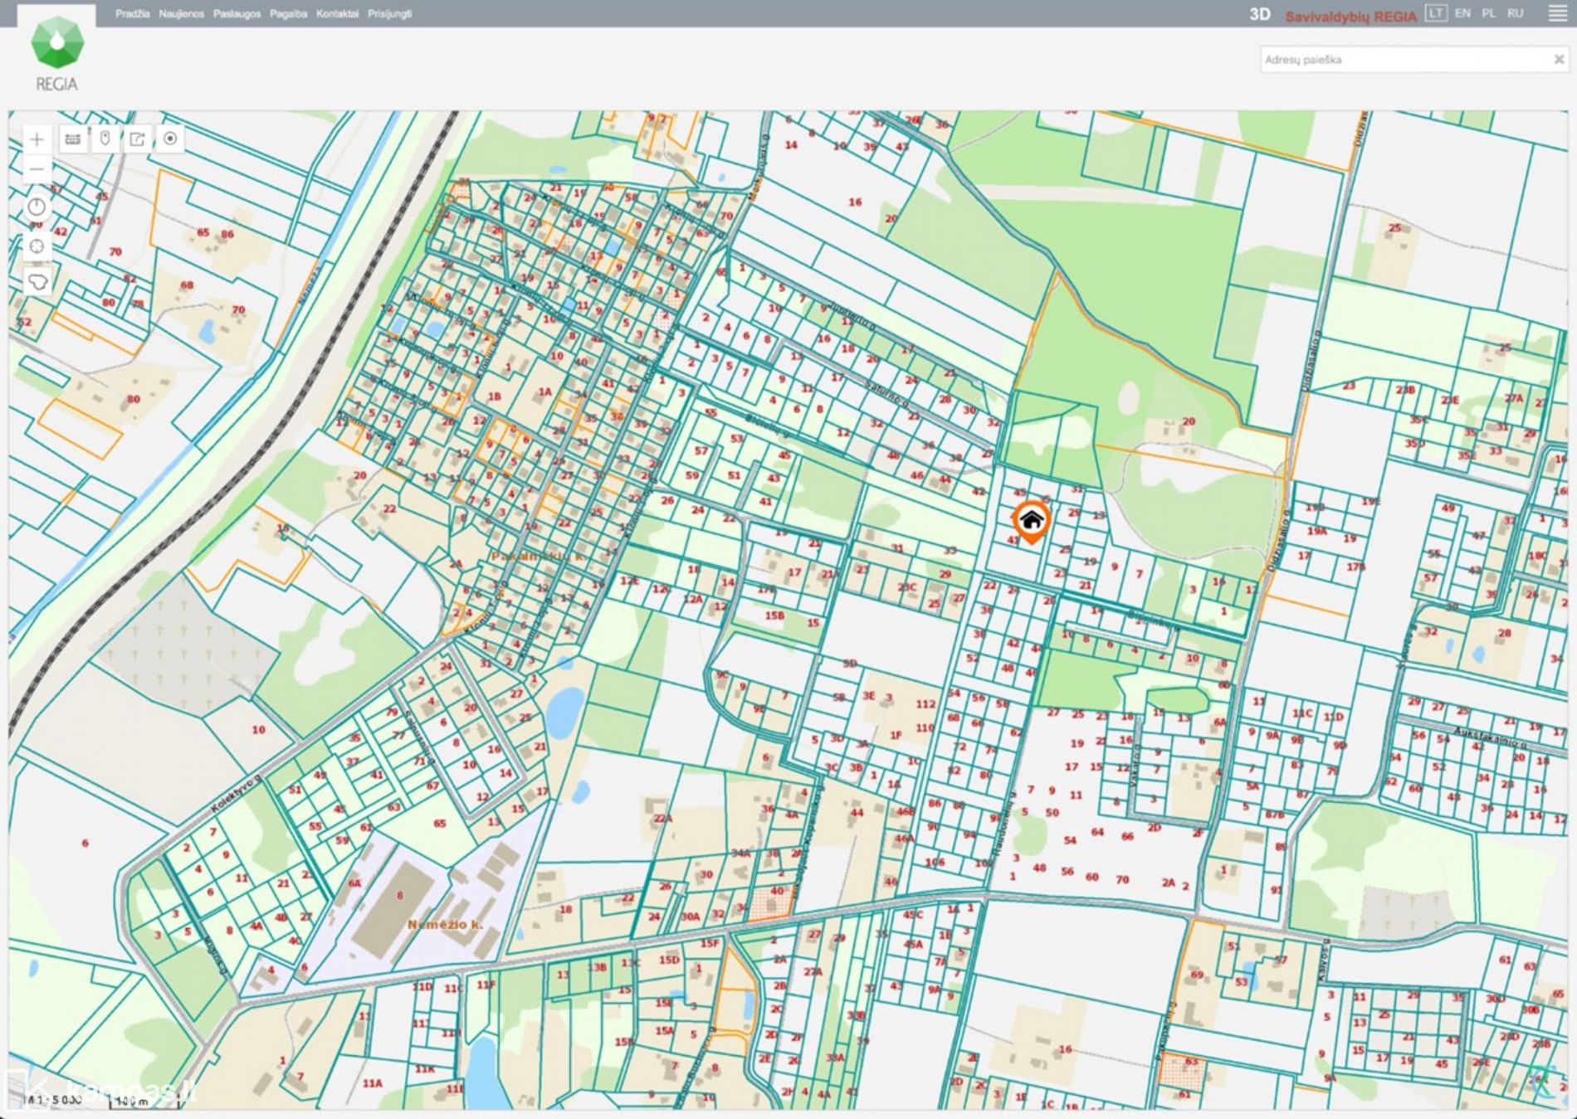This screenshot has height=1119, width=1577.
Task: Switch language to RU
Action: pyautogui.click(x=1516, y=13)
